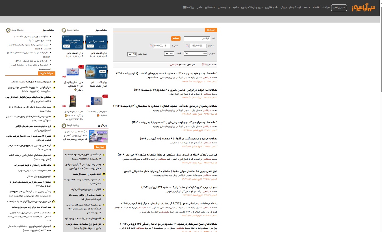Click the پربازدید section header
The width and height of the screenshot is (382, 232).
[x=100, y=147]
